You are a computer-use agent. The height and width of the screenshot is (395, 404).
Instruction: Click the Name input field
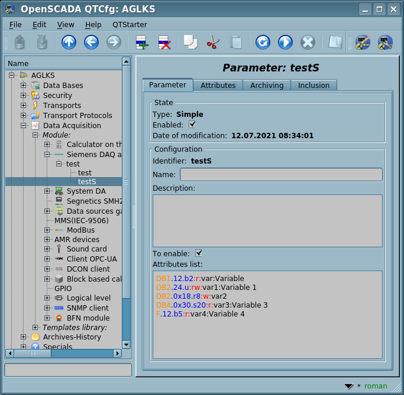pyautogui.click(x=281, y=175)
